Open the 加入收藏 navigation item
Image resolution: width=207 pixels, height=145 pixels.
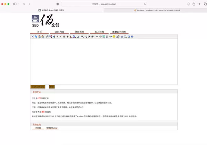99,32
